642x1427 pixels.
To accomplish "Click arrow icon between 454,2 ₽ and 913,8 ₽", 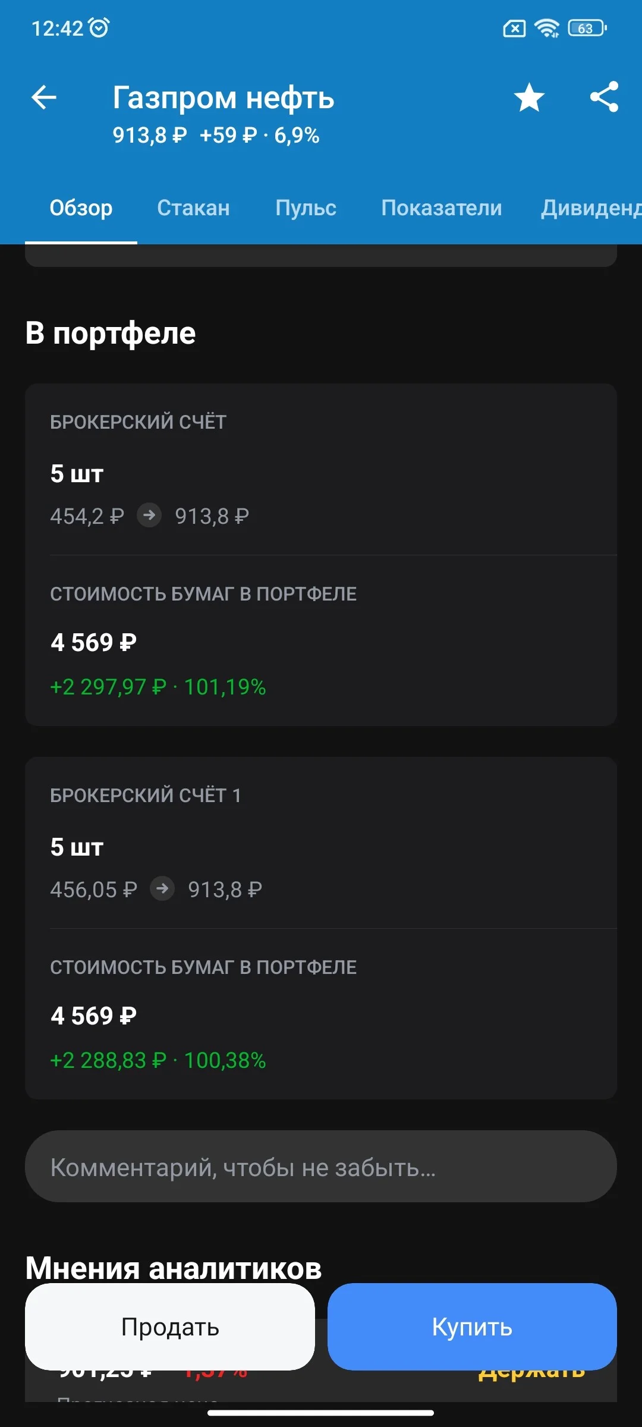I will (x=149, y=515).
